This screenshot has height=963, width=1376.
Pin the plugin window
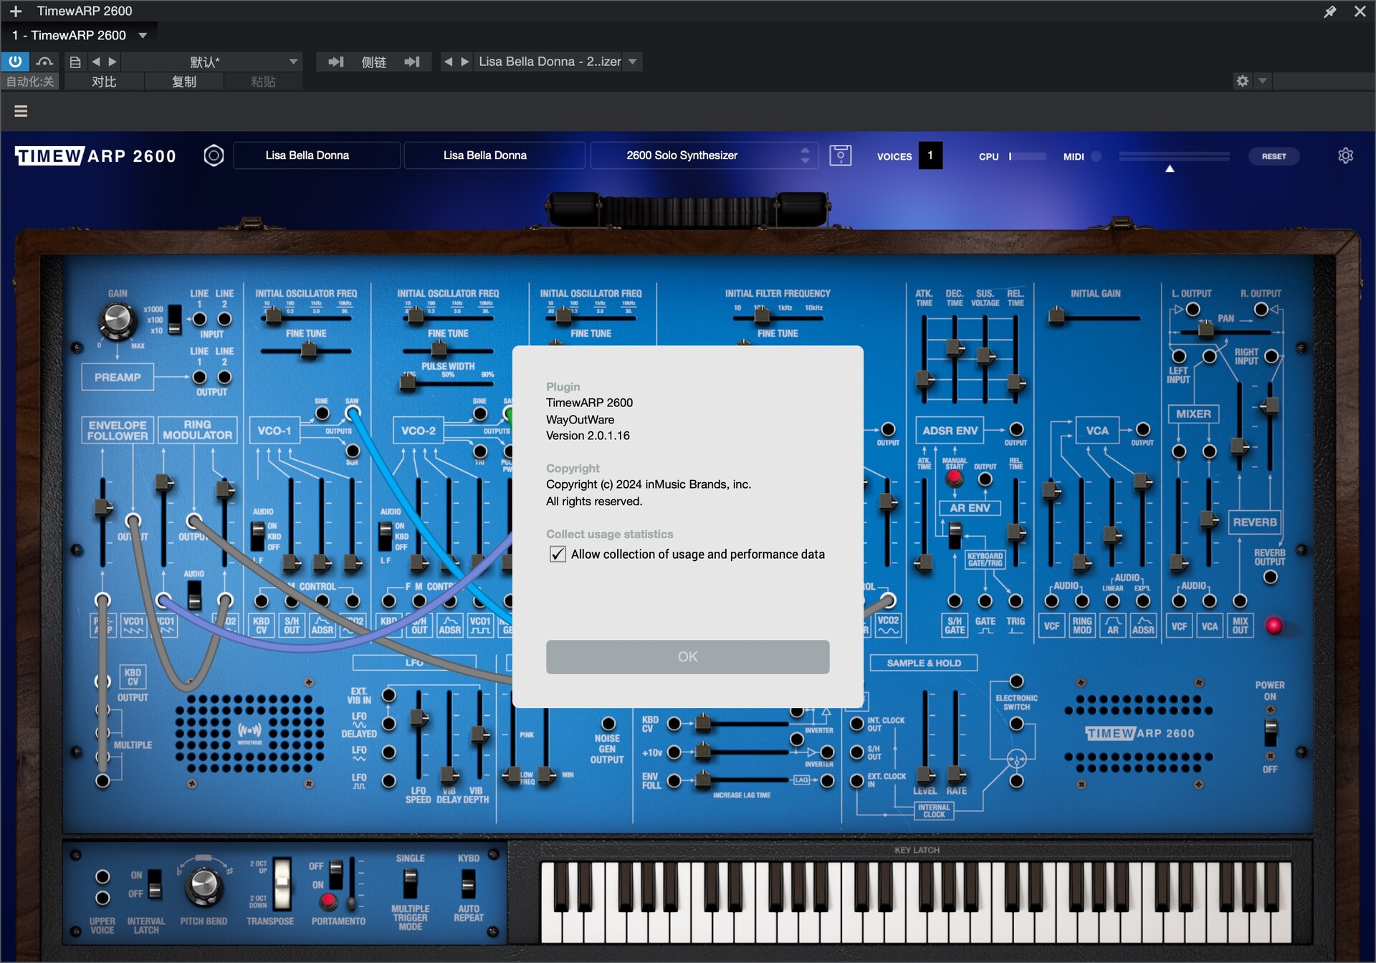pos(1329,11)
